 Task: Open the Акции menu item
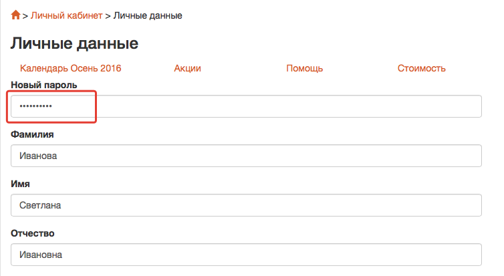[187, 68]
